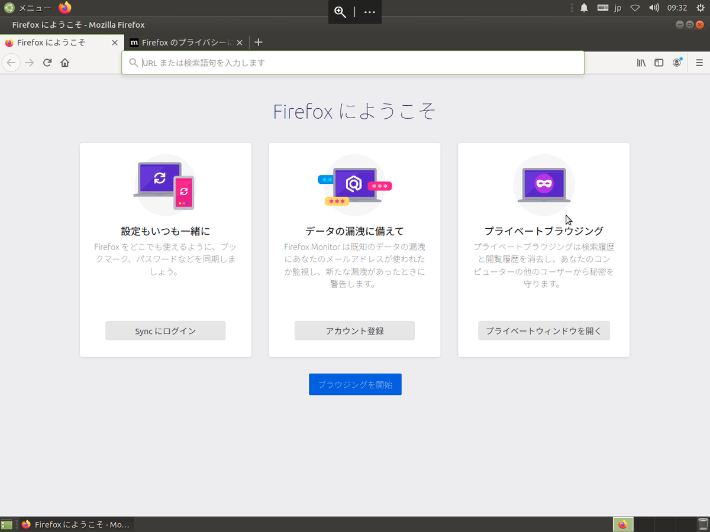Open a new tab with the plus button

click(259, 42)
